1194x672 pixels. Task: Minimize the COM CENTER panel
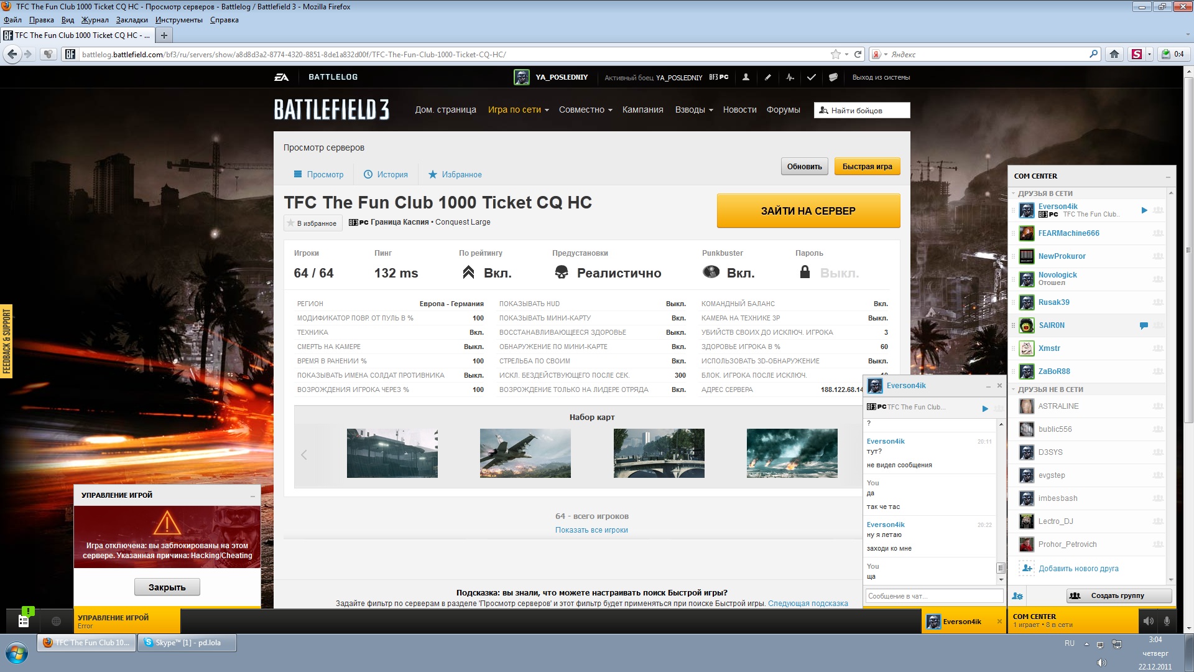1168,177
